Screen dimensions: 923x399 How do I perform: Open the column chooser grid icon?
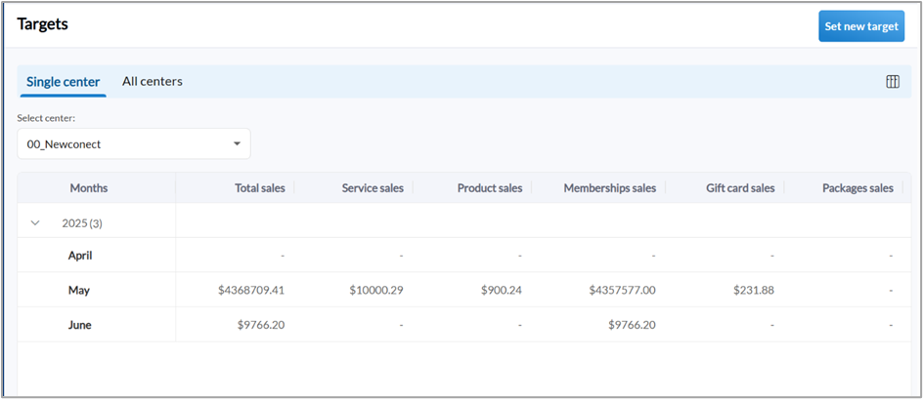tap(892, 82)
